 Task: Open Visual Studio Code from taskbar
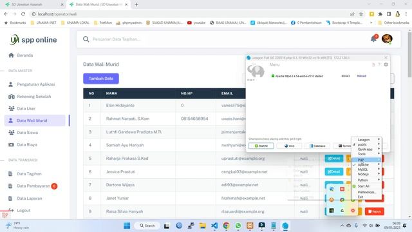tap(214, 226)
